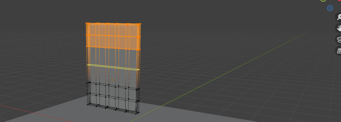This screenshot has width=341, height=122.
Task: Click the zoom magnifier icon in viewport
Action: tap(339, 17)
